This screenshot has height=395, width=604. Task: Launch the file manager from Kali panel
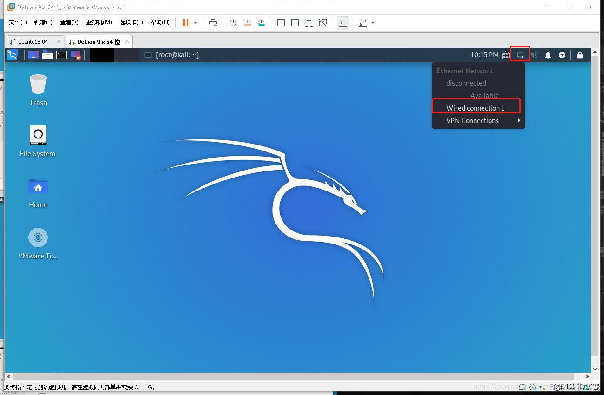pyautogui.click(x=47, y=55)
